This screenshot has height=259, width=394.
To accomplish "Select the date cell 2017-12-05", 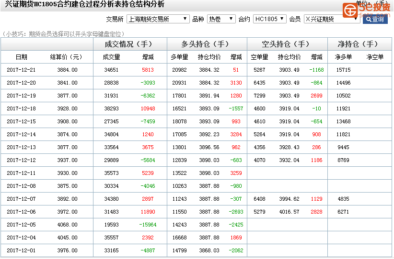I will click(x=21, y=225).
